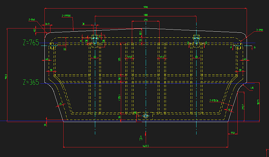269x157 pixels.
Task: Click the 54.9 dimension text near top-left corner
Action: click(x=49, y=24)
